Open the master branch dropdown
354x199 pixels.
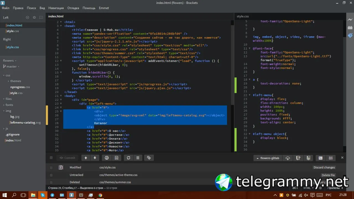pos(11,66)
